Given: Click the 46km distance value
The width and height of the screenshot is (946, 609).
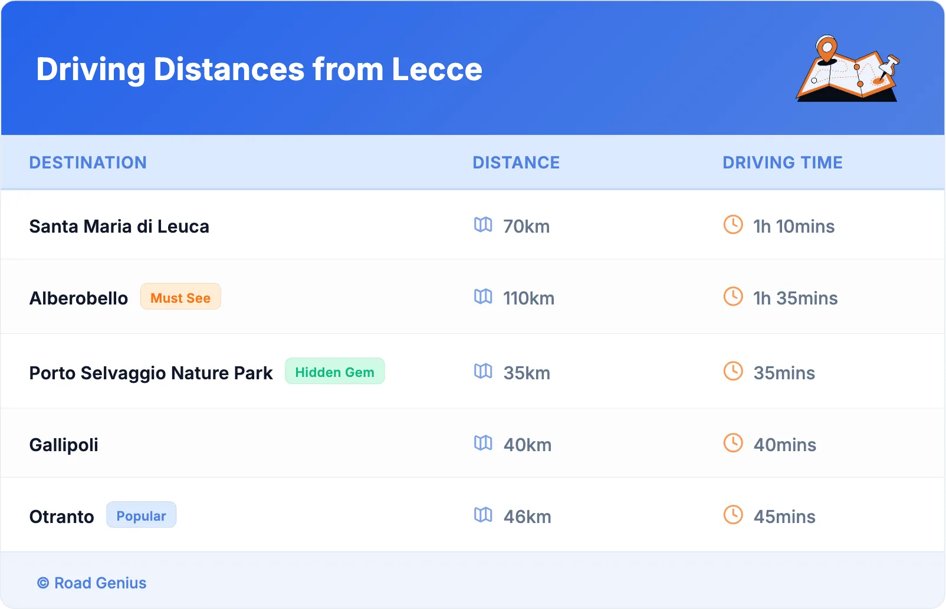Looking at the screenshot, I should coord(527,517).
